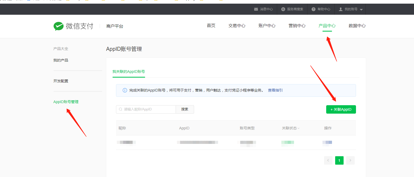The width and height of the screenshot is (414, 177).
Task: Click the 账号类型 column header
Action: (x=247, y=128)
